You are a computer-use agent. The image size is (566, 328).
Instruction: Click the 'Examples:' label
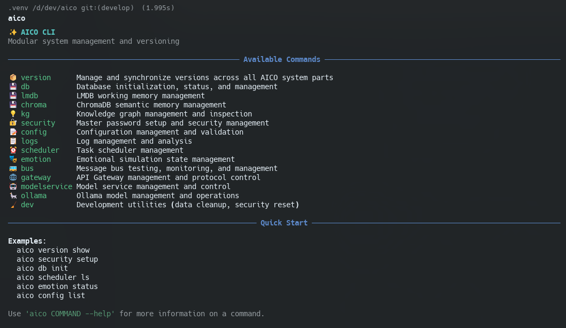point(27,241)
